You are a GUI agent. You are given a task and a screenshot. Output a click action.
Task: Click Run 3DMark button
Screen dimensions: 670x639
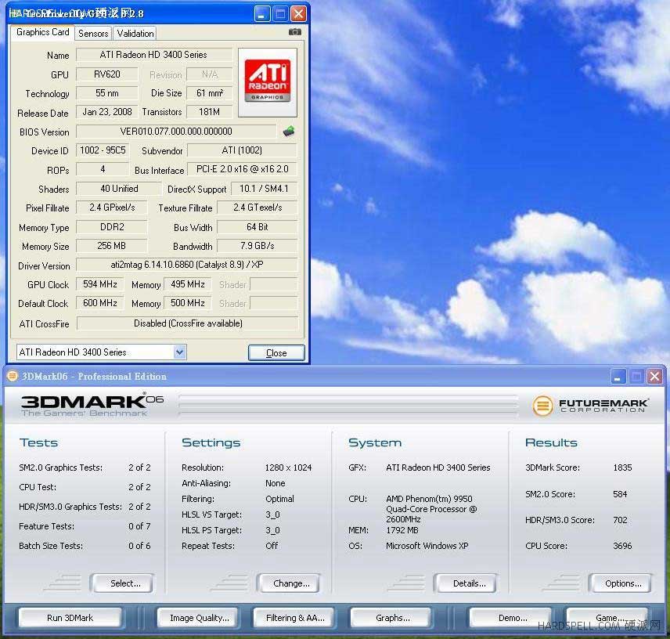pyautogui.click(x=70, y=618)
